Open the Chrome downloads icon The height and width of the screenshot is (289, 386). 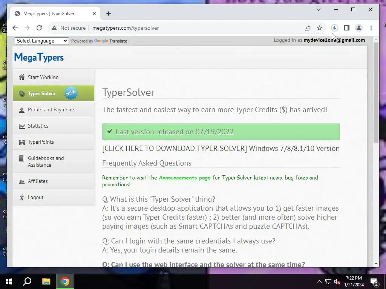tap(335, 28)
